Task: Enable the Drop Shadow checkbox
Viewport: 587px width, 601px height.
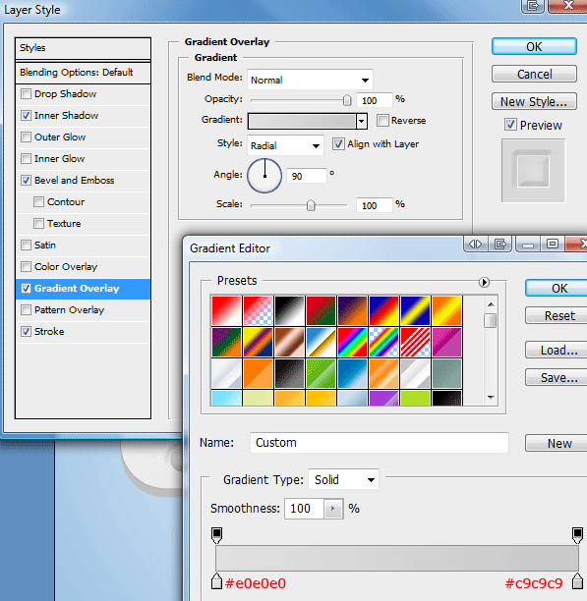Action: click(26, 94)
